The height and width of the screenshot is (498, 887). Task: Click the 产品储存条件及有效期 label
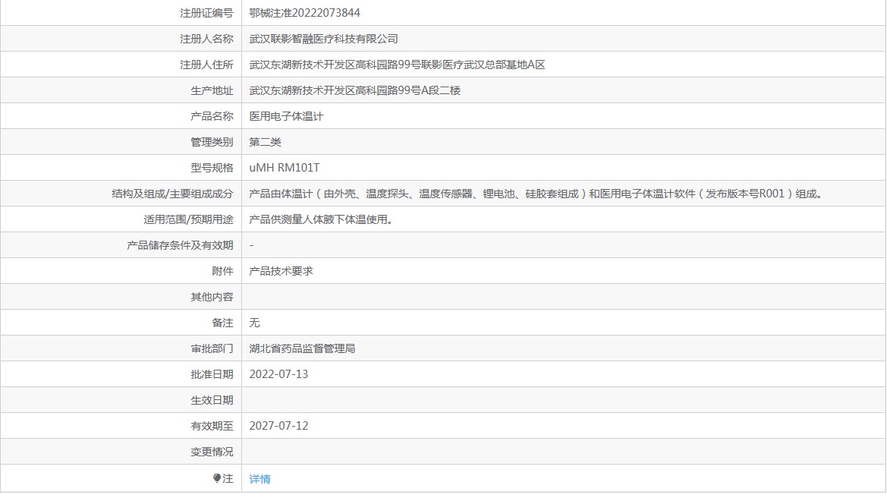(180, 246)
